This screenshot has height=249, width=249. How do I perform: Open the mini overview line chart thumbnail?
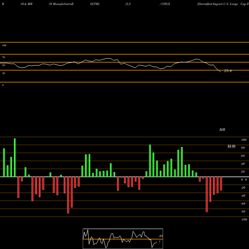click(x=123, y=239)
